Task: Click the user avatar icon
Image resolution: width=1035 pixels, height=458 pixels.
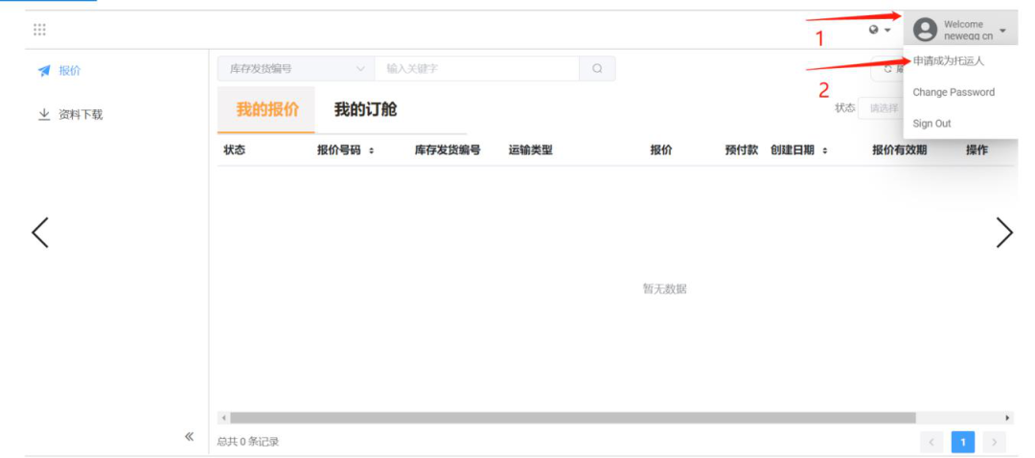Action: coord(926,30)
